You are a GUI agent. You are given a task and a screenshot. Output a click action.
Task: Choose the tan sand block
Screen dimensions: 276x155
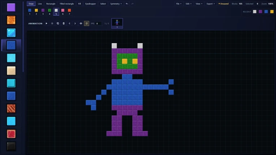point(11,71)
